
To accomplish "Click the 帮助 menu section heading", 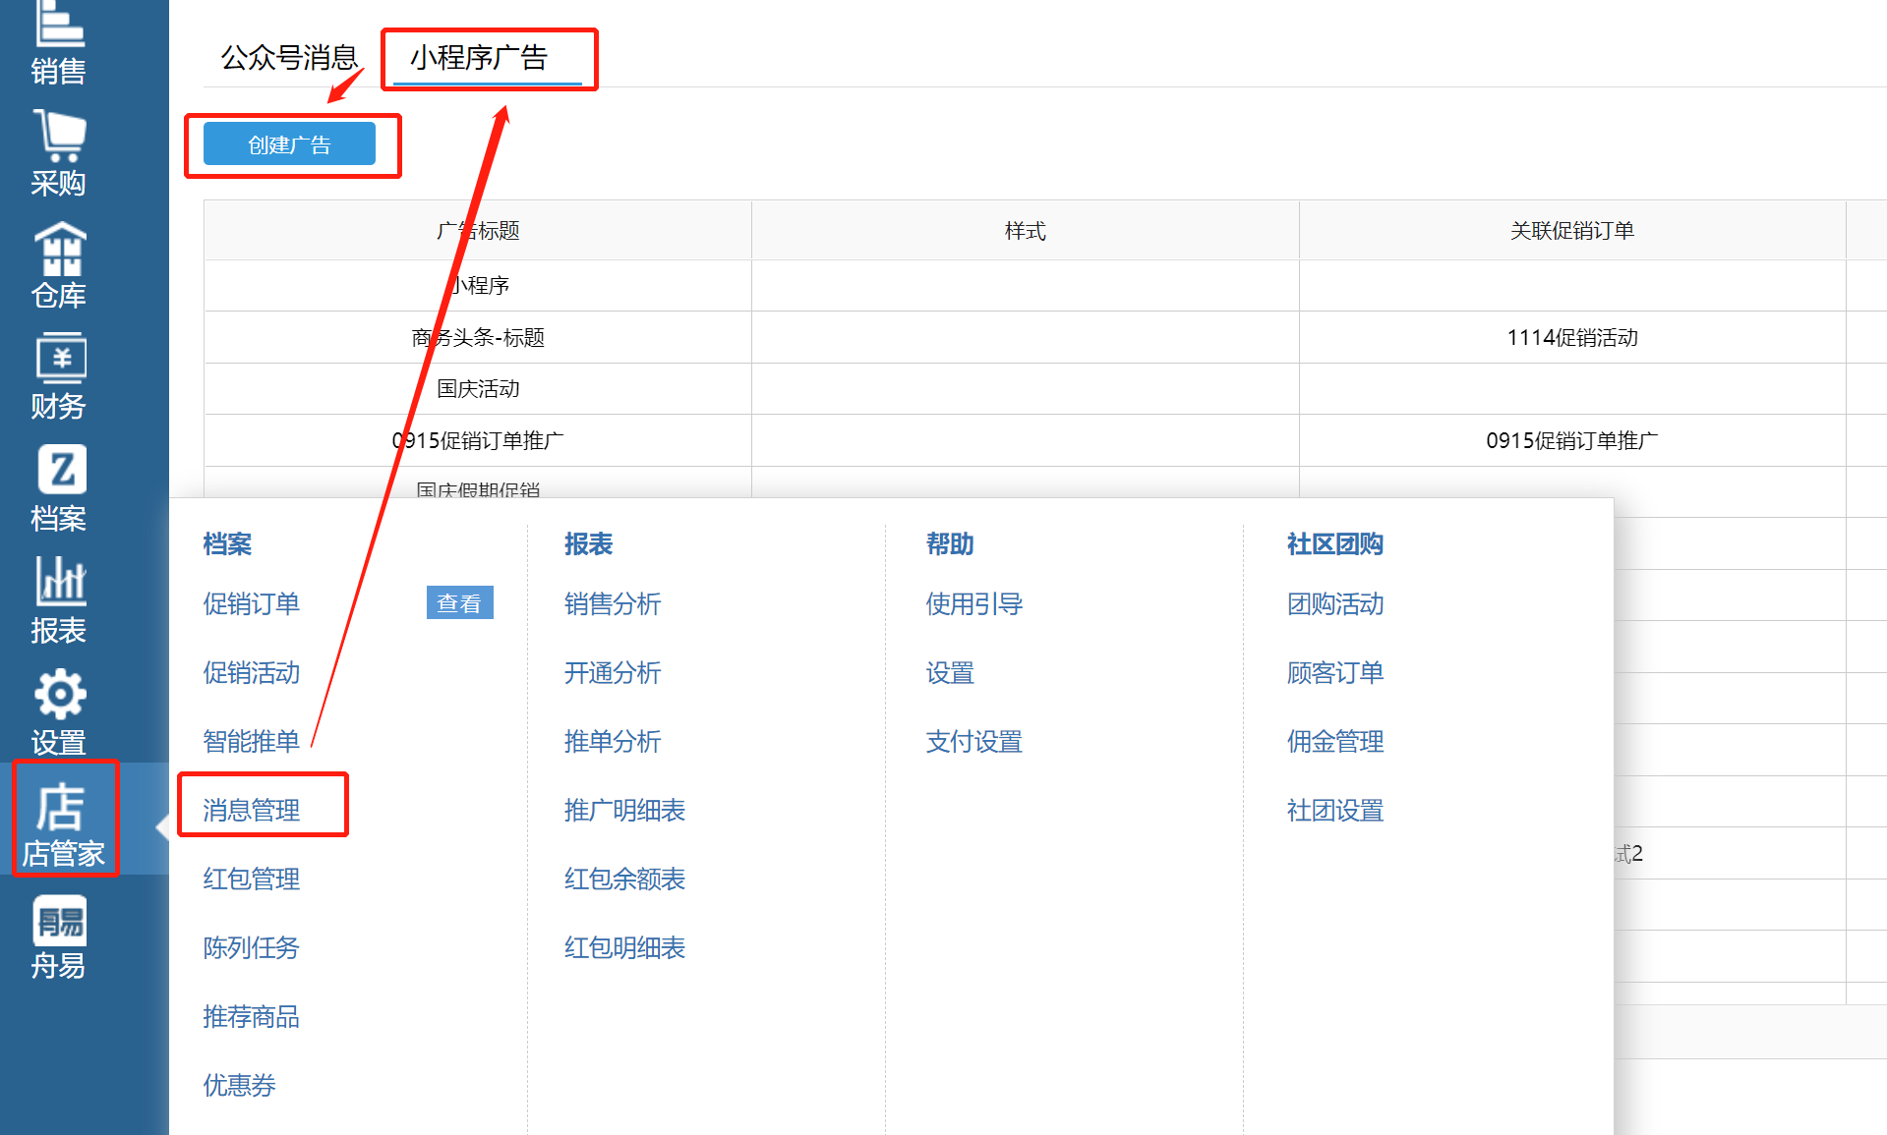I will coord(950,543).
